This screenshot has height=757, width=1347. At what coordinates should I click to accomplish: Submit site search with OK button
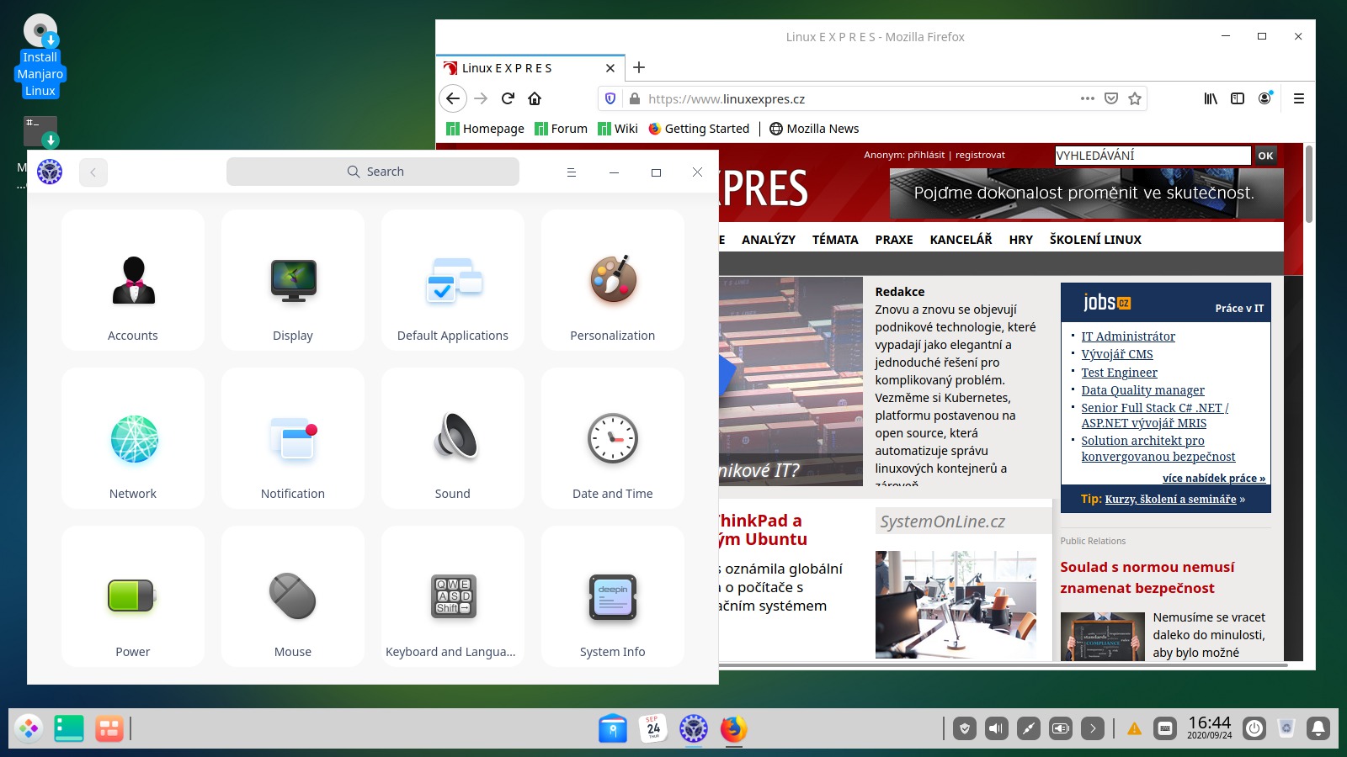click(x=1265, y=156)
